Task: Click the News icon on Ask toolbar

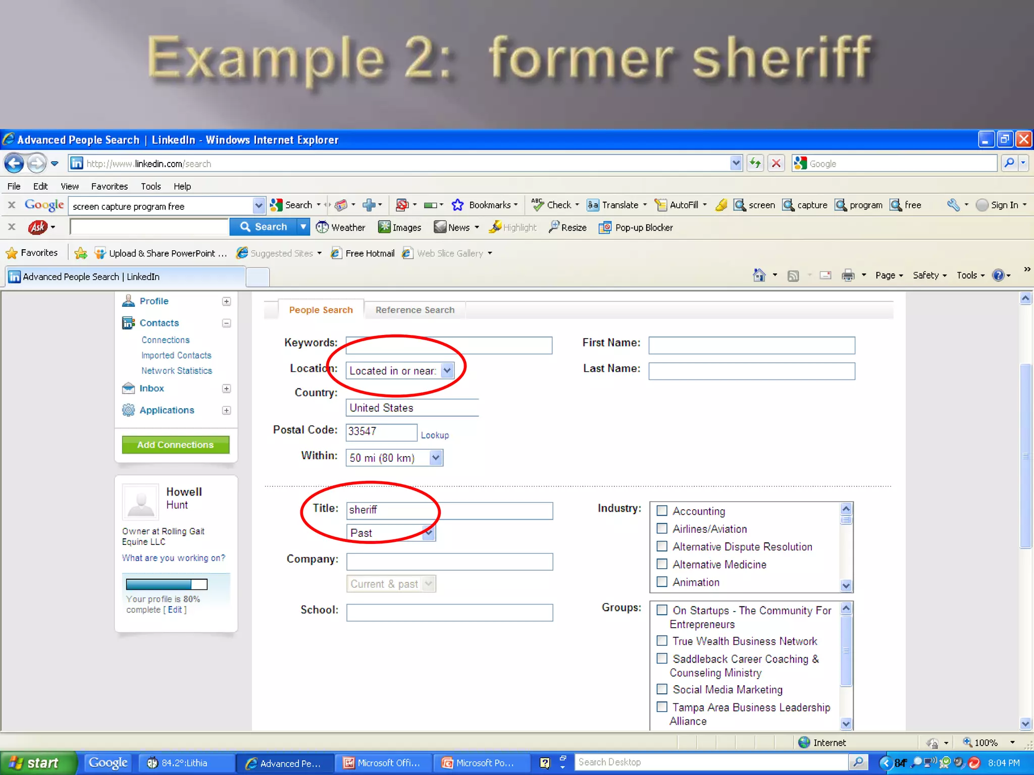Action: point(440,228)
